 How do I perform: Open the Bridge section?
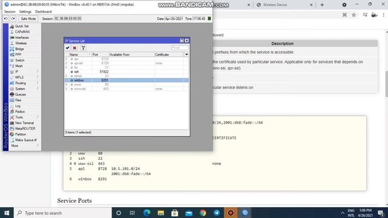[19, 49]
